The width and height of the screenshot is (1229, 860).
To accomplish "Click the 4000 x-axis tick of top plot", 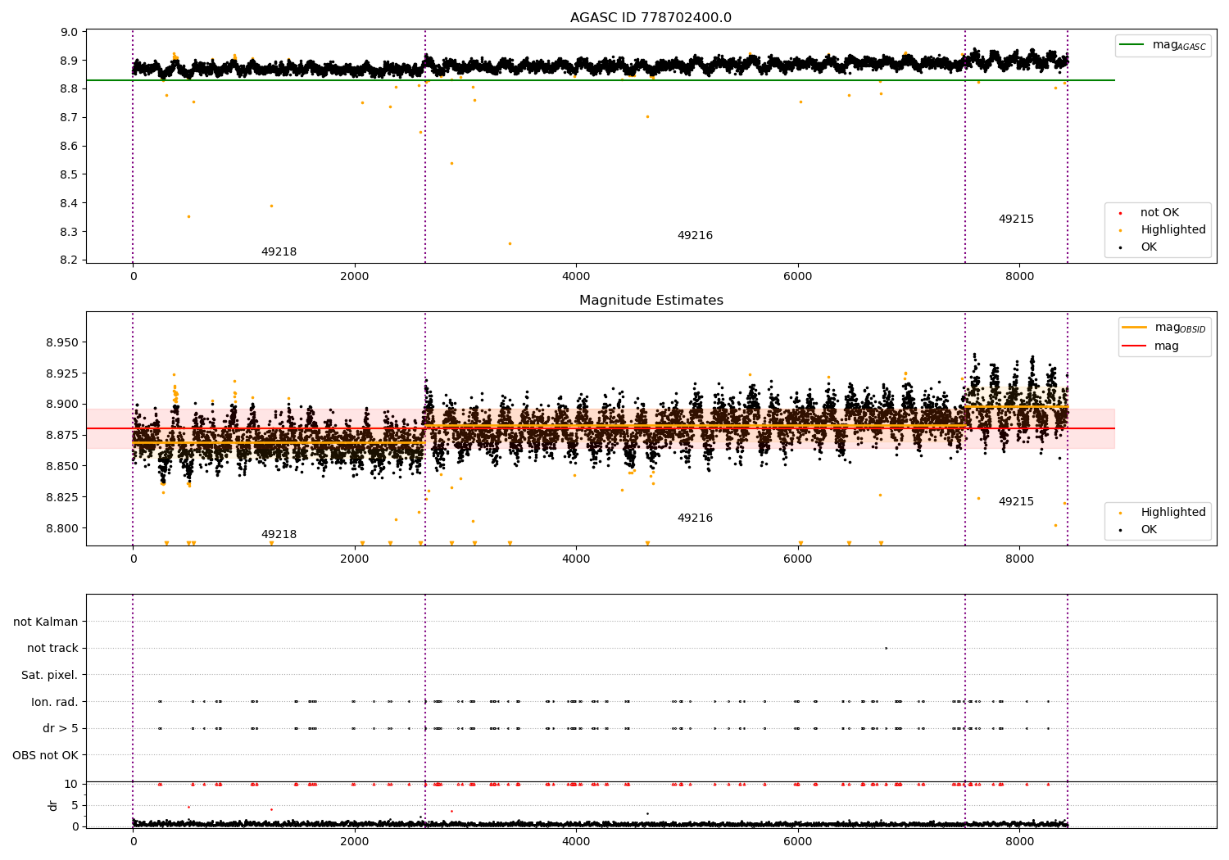I will pos(576,277).
